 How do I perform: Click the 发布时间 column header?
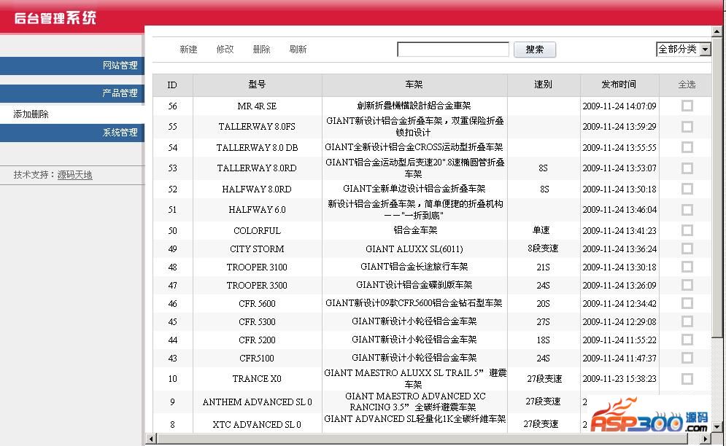click(x=619, y=85)
